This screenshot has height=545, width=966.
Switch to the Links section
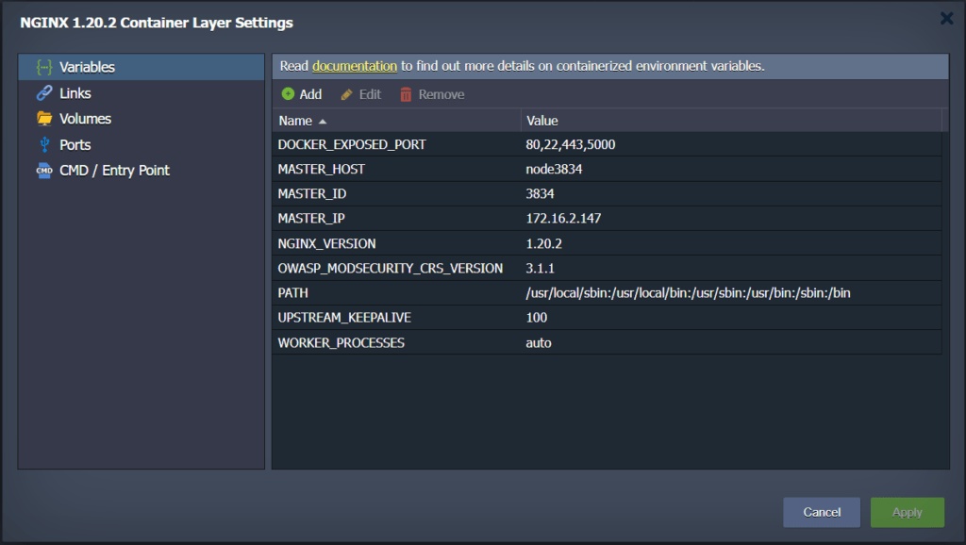142,93
